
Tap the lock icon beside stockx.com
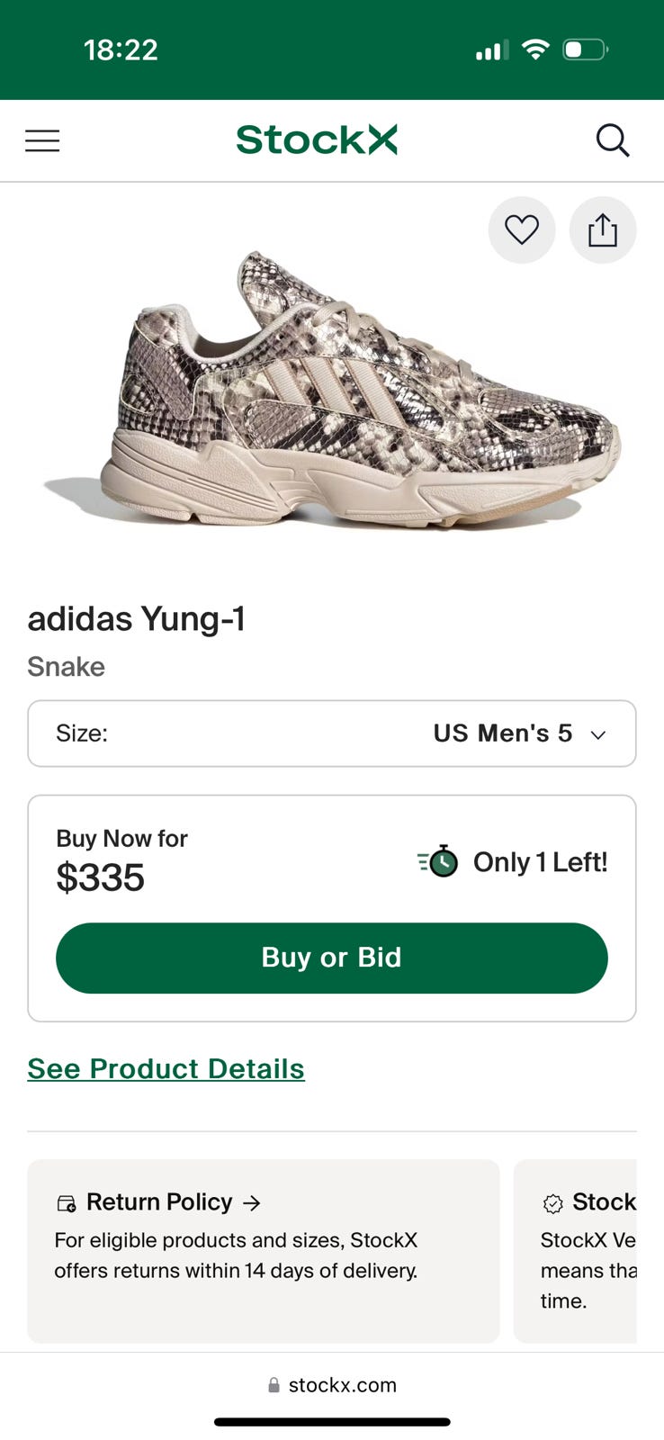point(274,1385)
